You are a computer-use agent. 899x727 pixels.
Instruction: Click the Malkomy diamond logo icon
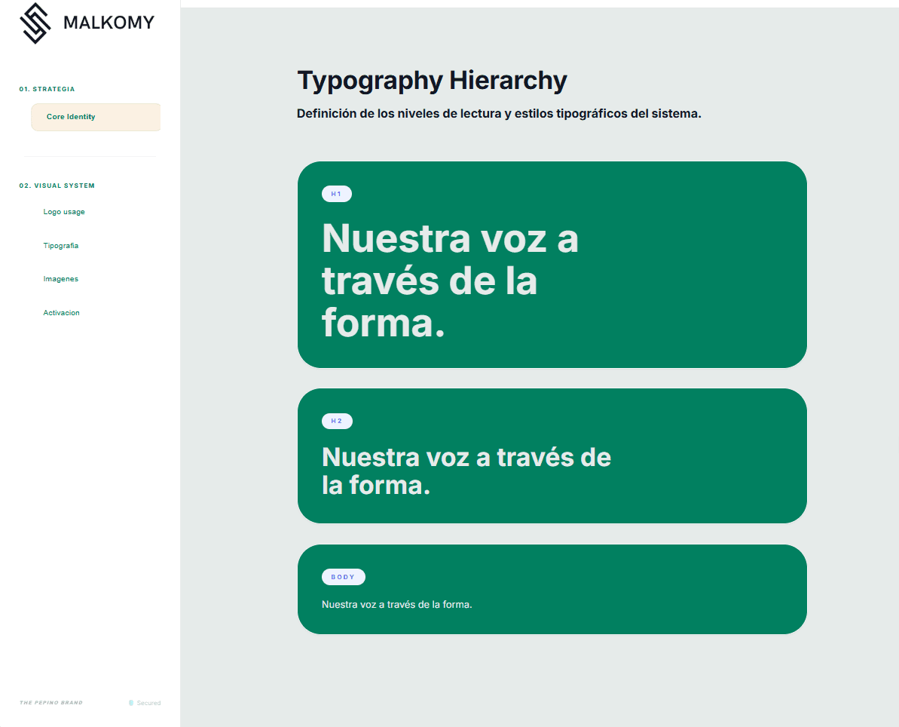point(35,23)
